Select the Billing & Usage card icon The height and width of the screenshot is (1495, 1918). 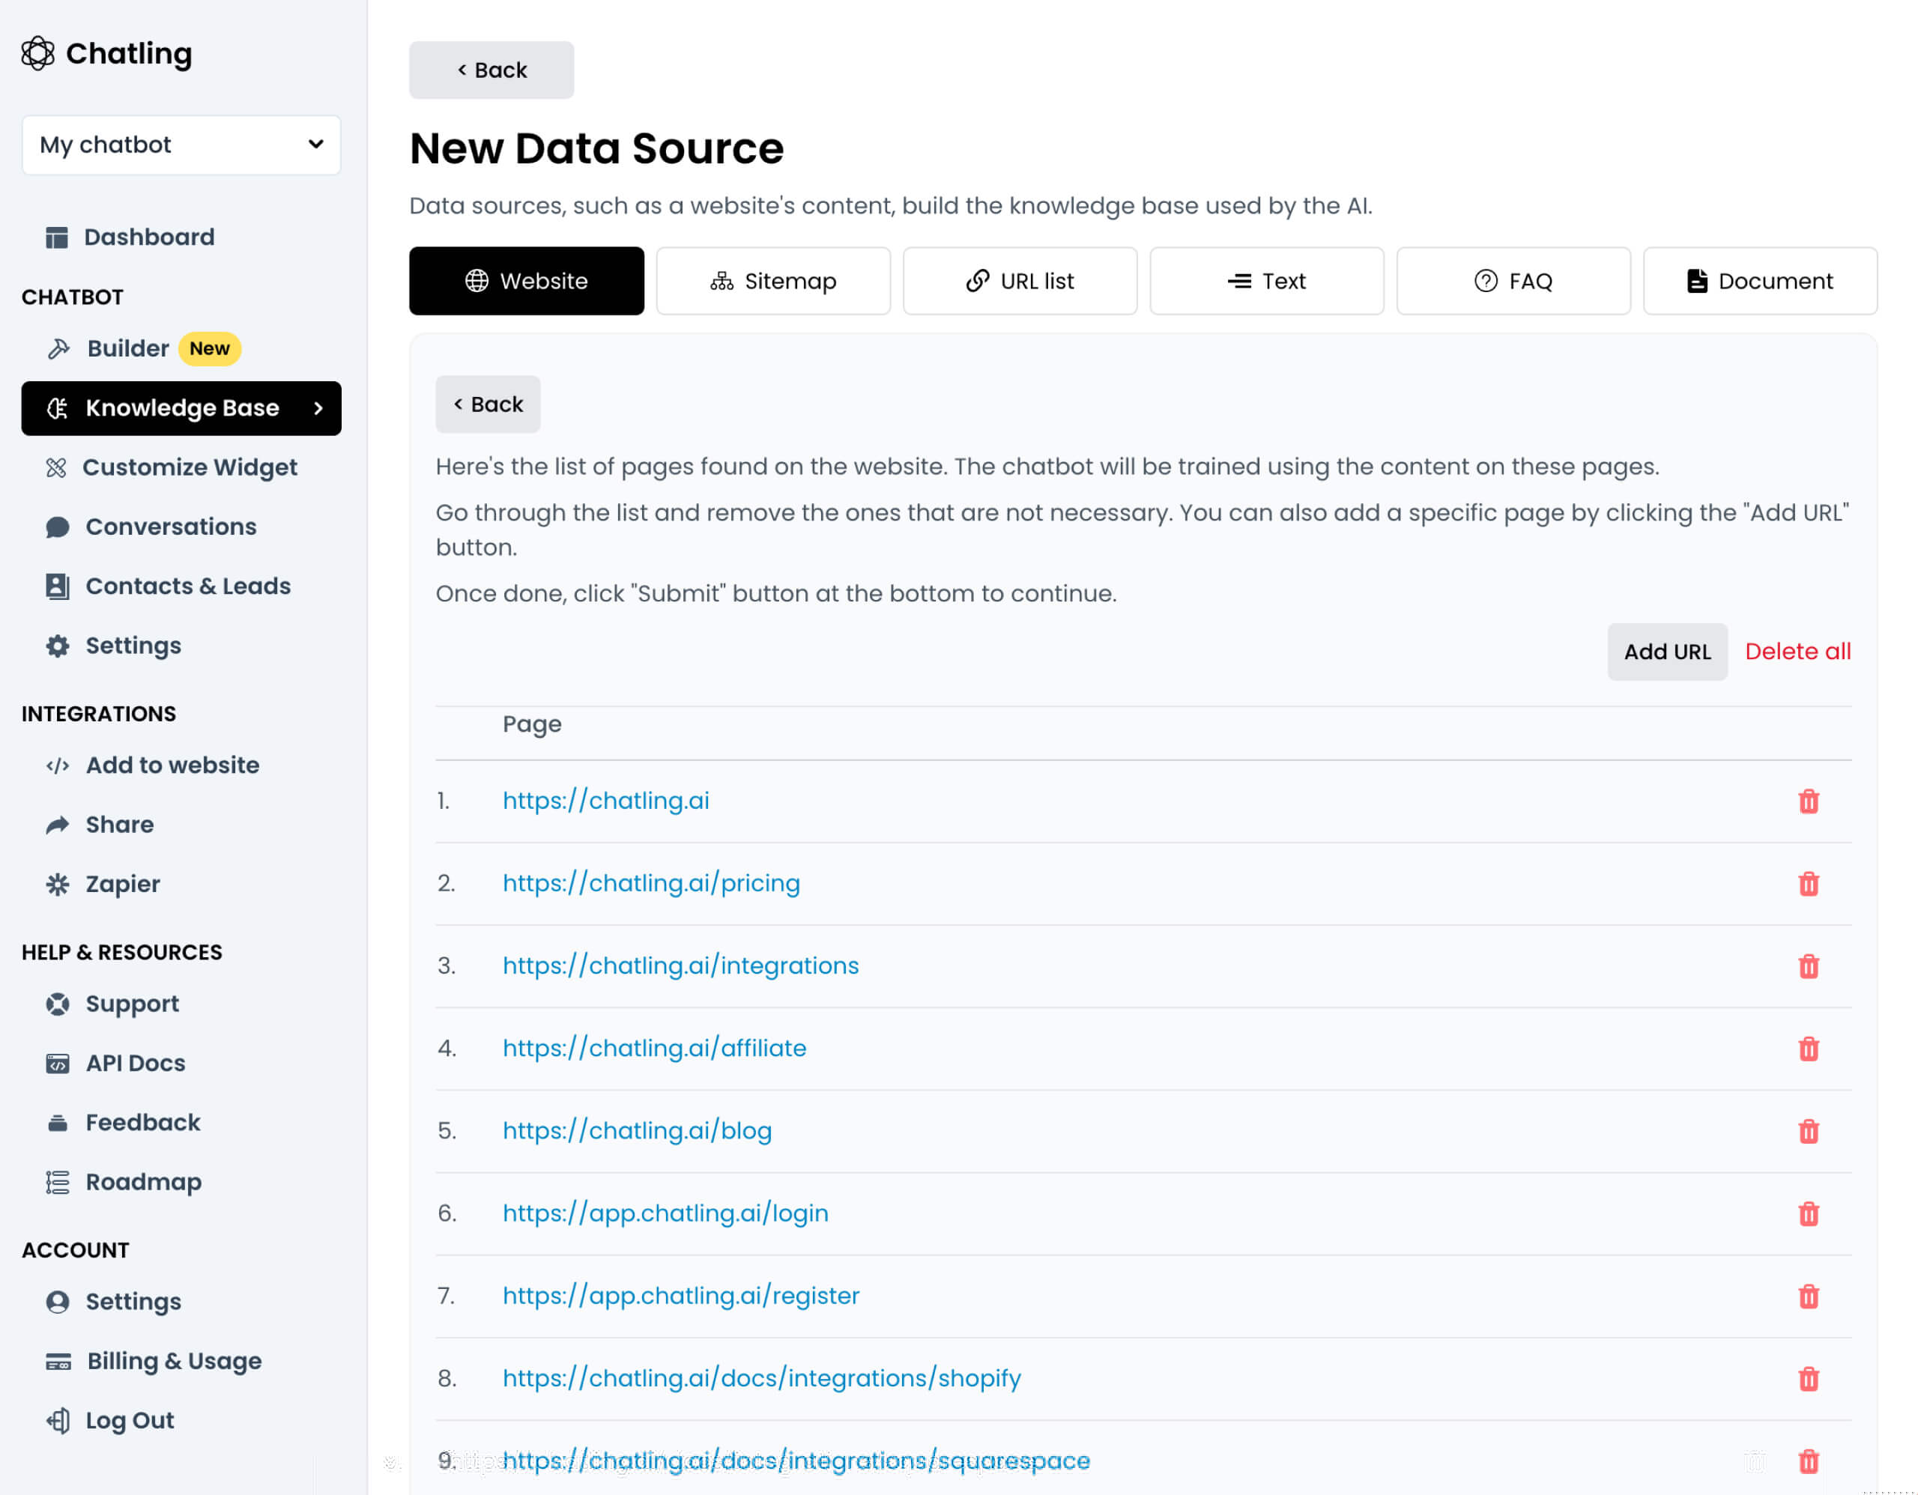[58, 1361]
